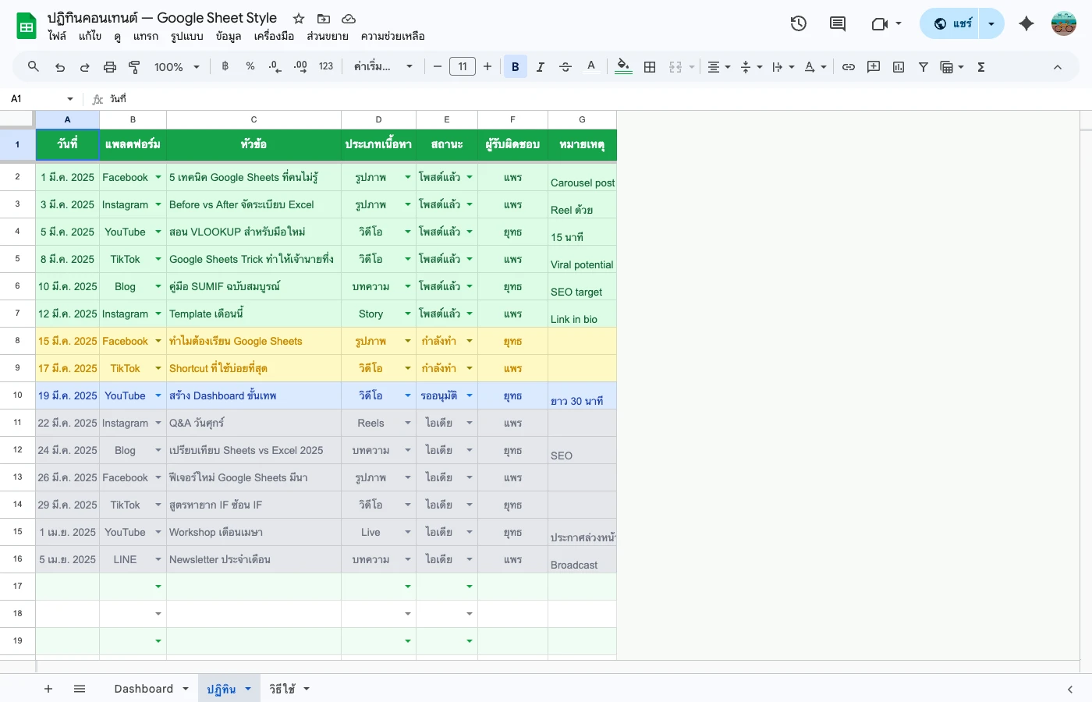Select the paint format tool
This screenshot has width=1092, height=702.
[x=134, y=66]
